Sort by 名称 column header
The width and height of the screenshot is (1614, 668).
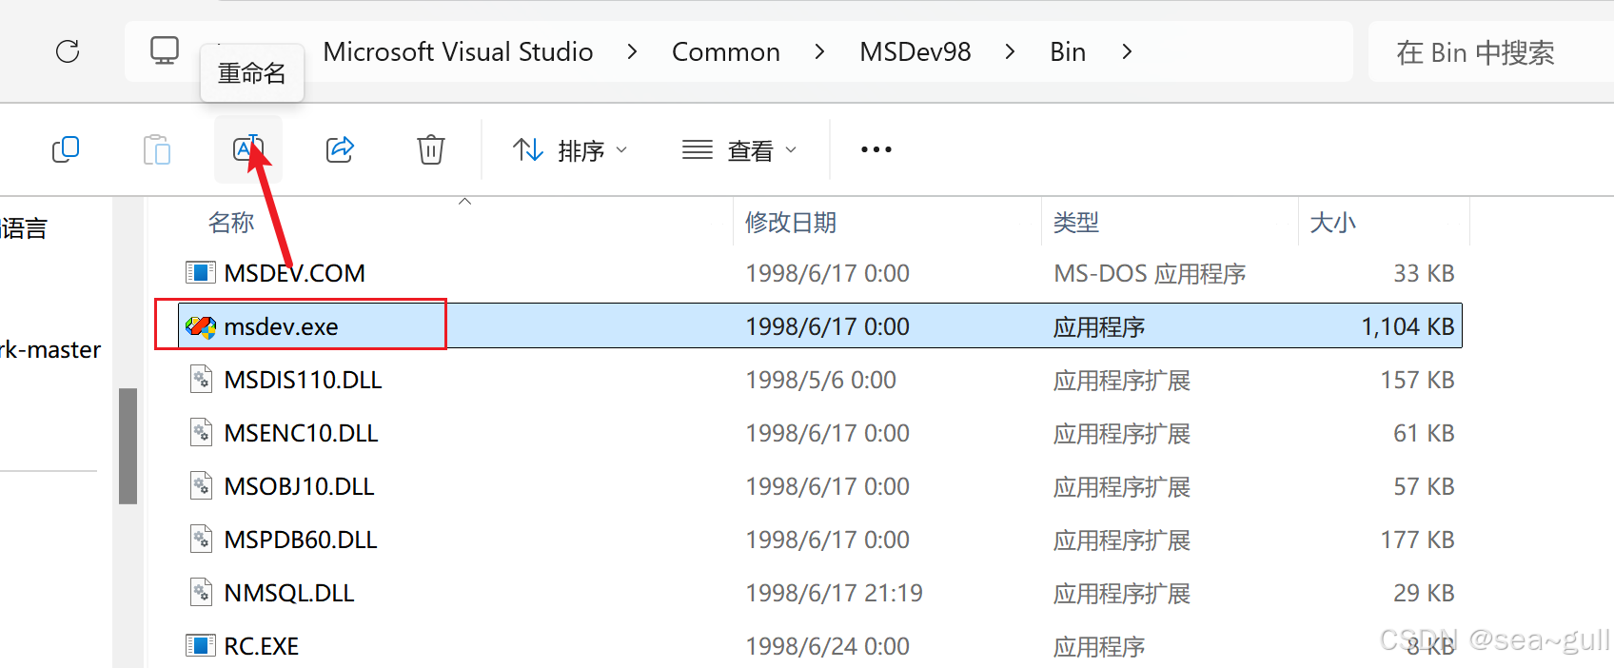(231, 223)
